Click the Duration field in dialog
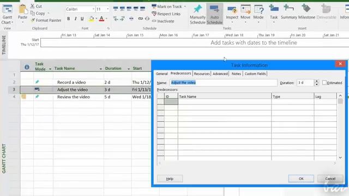This screenshot has height=196, width=349. (x=305, y=83)
